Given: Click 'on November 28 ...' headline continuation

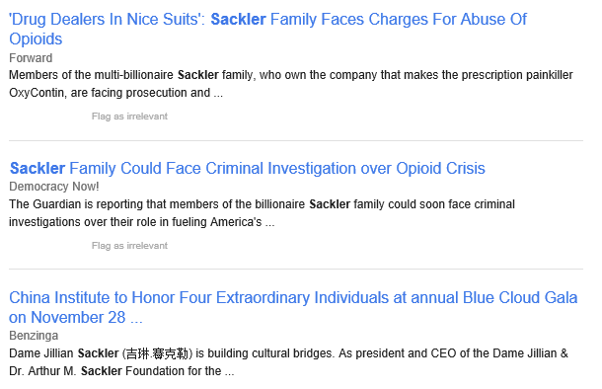Looking at the screenshot, I should pyautogui.click(x=76, y=318).
